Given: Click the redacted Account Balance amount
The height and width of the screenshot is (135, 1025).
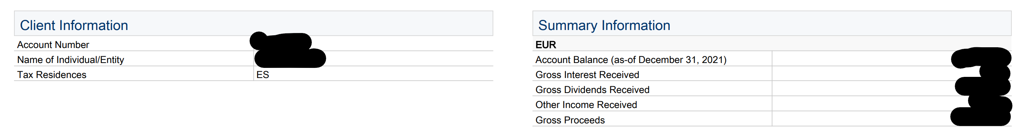Looking at the screenshot, I should (x=981, y=58).
